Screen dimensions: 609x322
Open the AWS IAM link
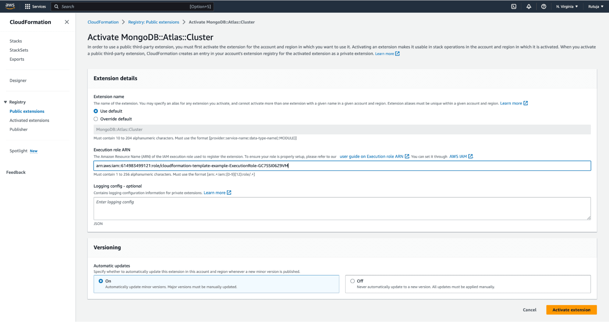[x=458, y=157]
